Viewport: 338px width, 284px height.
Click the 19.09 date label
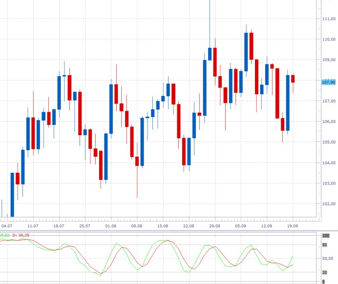pyautogui.click(x=293, y=226)
